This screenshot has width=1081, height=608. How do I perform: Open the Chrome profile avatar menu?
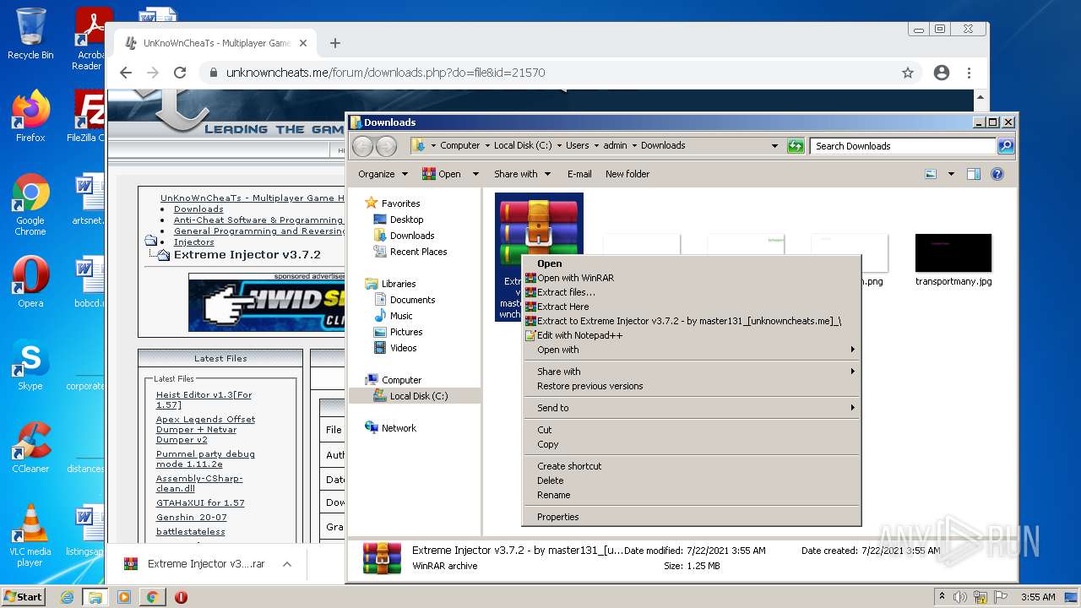click(x=942, y=73)
